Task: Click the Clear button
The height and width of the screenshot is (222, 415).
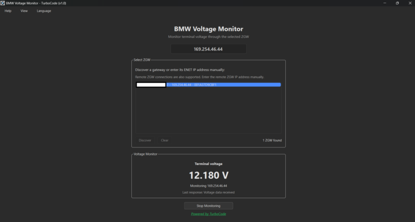Action: pos(165,140)
